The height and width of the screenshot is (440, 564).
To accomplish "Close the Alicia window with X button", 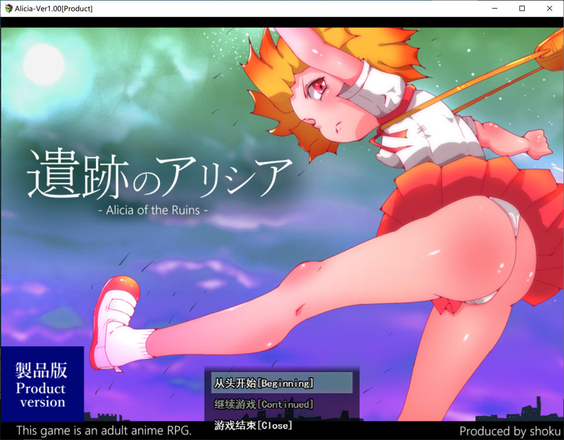I will point(550,8).
